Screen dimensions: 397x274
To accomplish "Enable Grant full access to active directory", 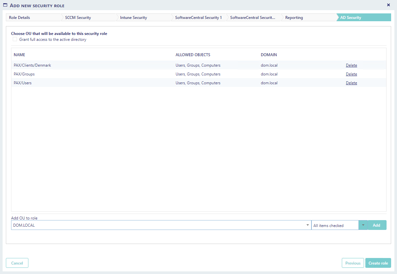I will pyautogui.click(x=15, y=39).
